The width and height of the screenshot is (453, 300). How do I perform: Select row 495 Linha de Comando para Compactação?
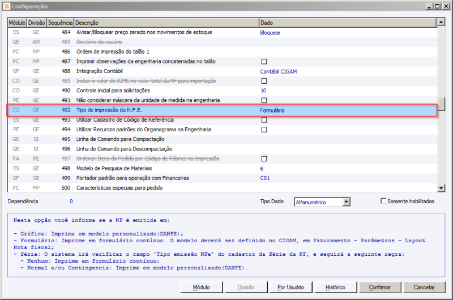(x=222, y=139)
